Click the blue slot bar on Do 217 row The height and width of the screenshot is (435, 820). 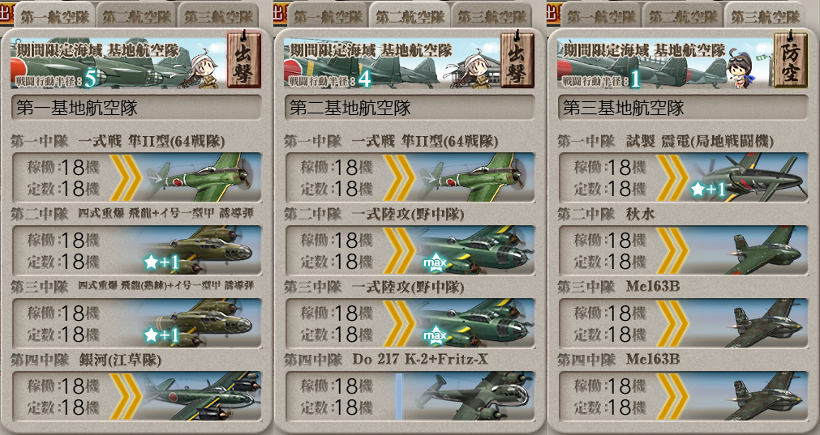398,396
